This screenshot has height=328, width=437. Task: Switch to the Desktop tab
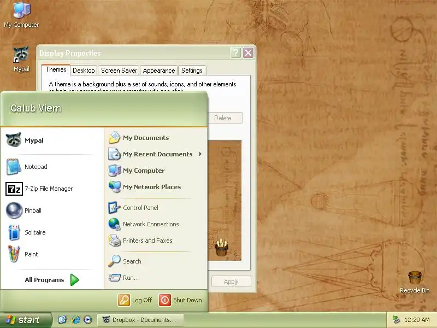pyautogui.click(x=84, y=71)
